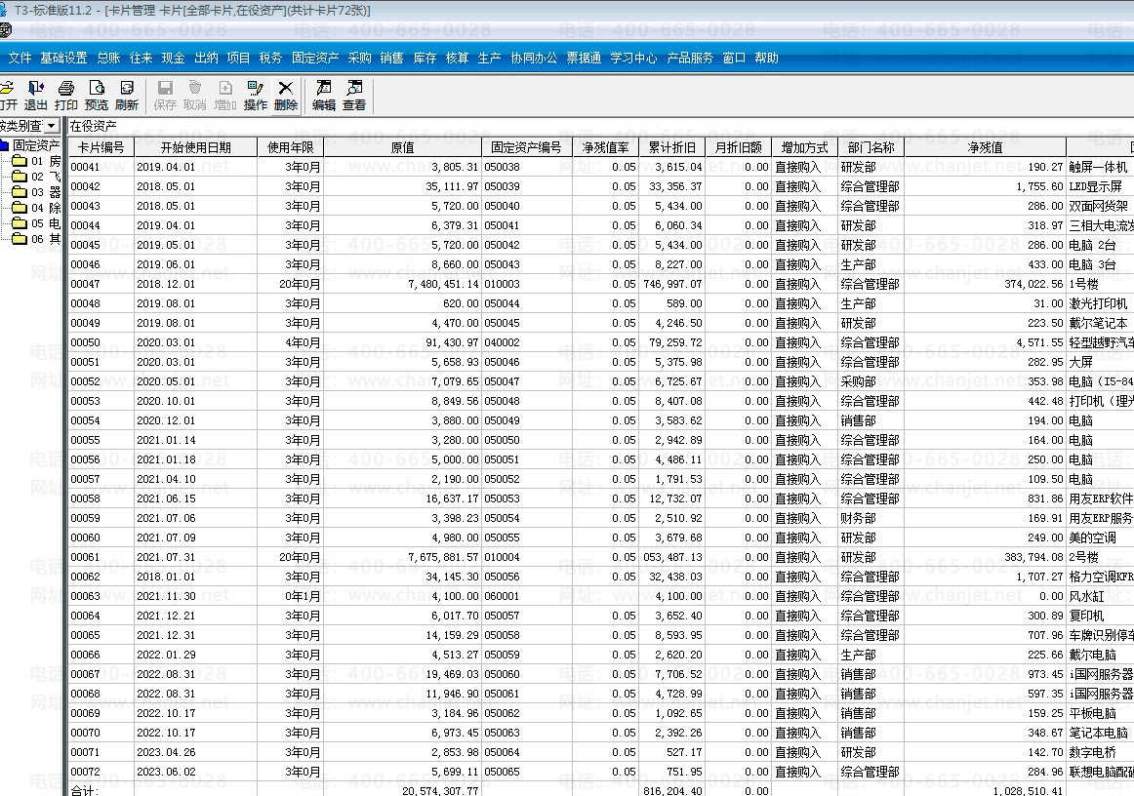Click the 固定资产编号 column header
The image size is (1134, 796).
click(x=527, y=147)
